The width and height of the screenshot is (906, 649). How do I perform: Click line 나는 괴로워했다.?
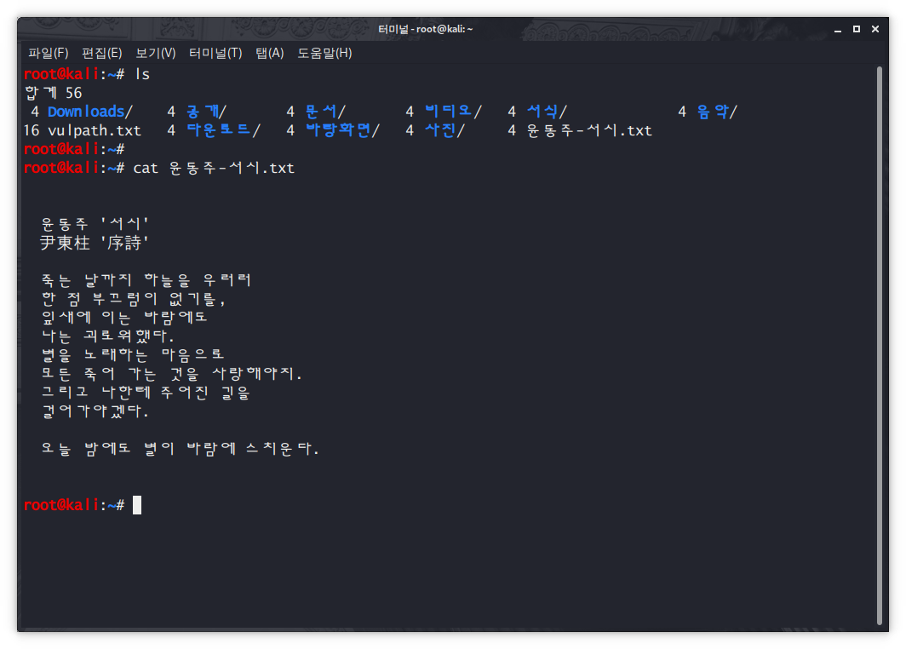pos(107,336)
